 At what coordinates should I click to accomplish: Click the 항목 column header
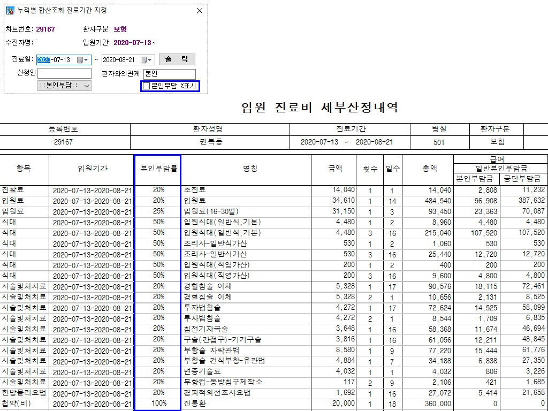click(x=24, y=169)
